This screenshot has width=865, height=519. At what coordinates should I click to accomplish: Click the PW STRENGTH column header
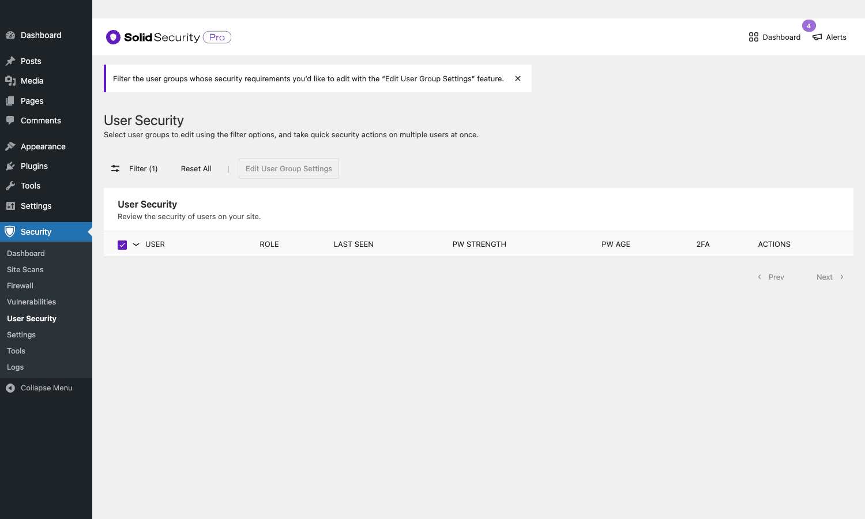tap(479, 245)
